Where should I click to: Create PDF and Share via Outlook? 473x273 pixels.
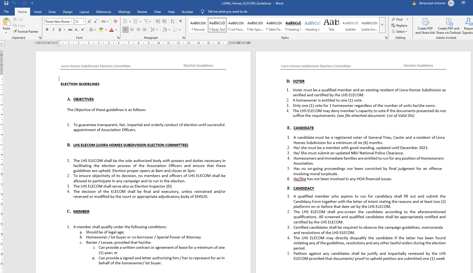click(x=448, y=26)
